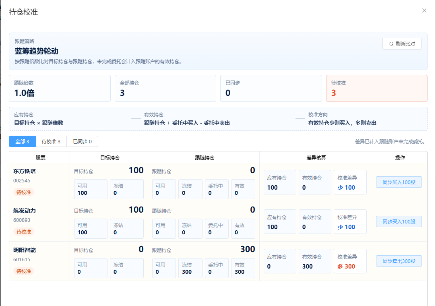Click strategy title 蓝筹趋势轮动
Image resolution: width=436 pixels, height=306 pixels.
36,51
